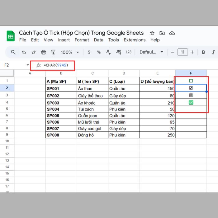Click the cell containing Áo khoác

(x=92, y=102)
